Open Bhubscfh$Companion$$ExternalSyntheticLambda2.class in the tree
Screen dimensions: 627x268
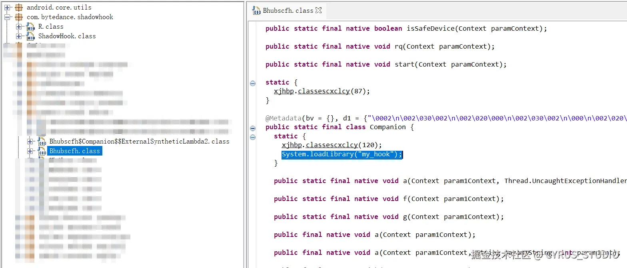click(140, 141)
